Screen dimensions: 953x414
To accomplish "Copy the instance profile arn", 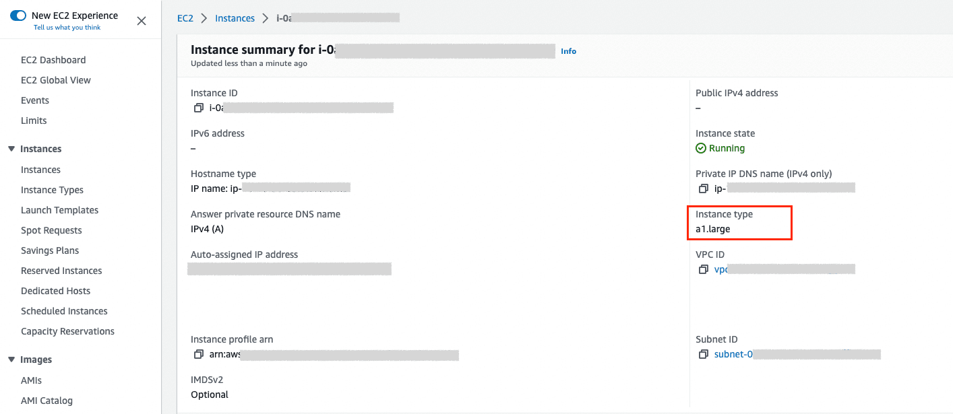I will click(x=199, y=354).
